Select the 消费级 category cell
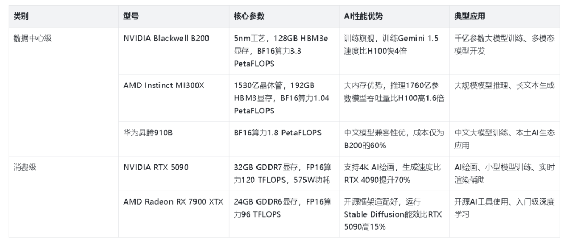The image size is (563, 241). tap(64, 197)
